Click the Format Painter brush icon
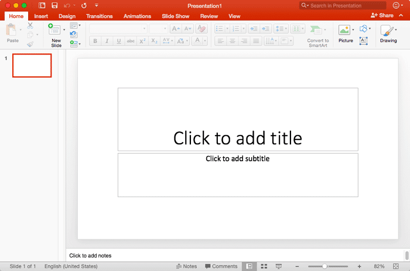The height and width of the screenshot is (271, 410). pyautogui.click(x=30, y=44)
